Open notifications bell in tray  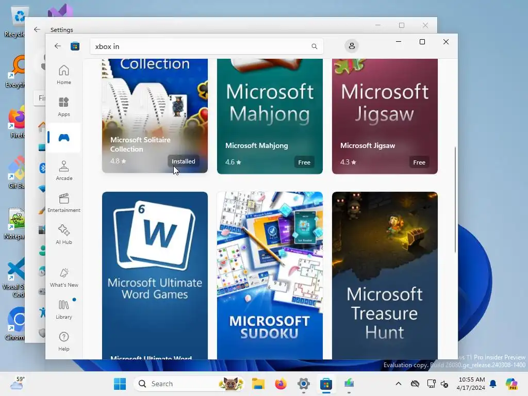(493, 384)
